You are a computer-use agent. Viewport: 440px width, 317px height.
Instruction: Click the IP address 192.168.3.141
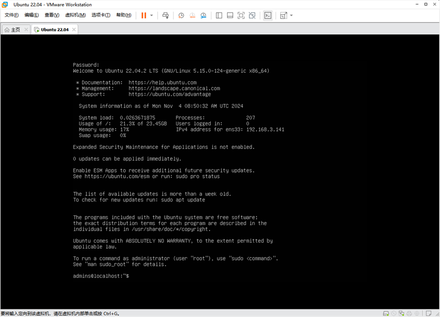(x=265, y=130)
